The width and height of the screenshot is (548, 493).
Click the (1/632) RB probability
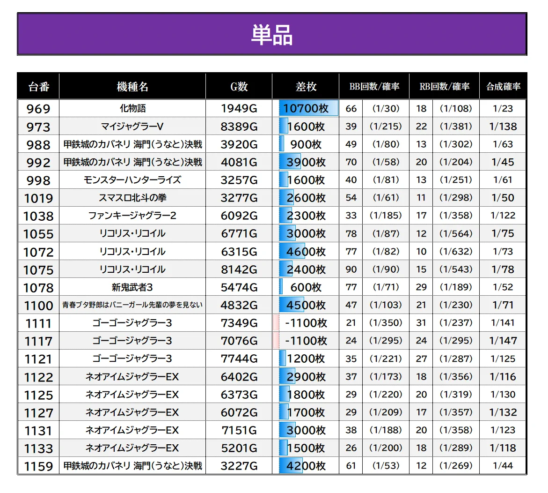pyautogui.click(x=456, y=251)
